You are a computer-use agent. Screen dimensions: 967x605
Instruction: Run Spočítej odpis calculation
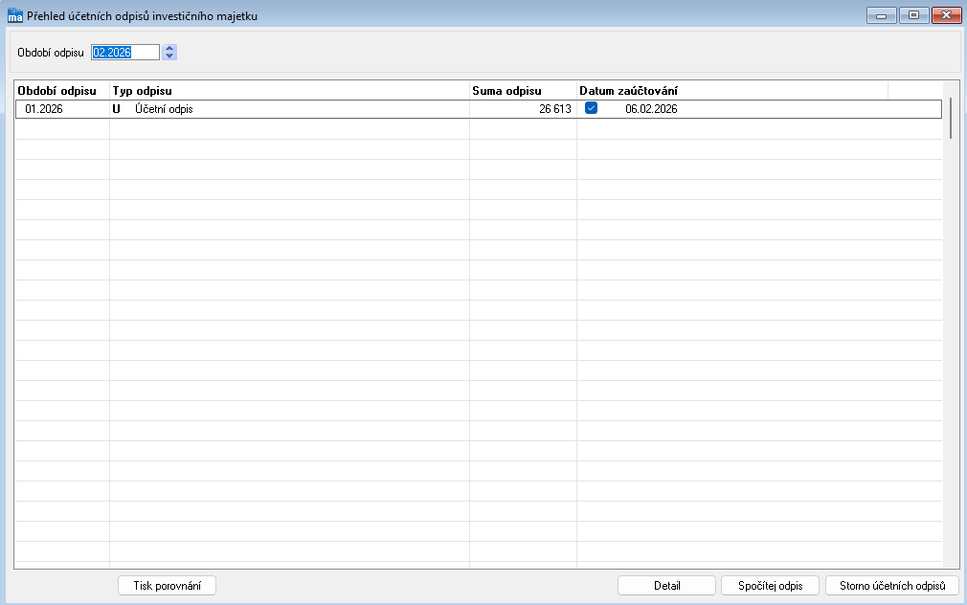point(771,585)
